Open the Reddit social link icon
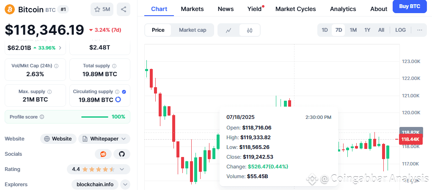Screen dimensions: 432x190 tap(103, 154)
